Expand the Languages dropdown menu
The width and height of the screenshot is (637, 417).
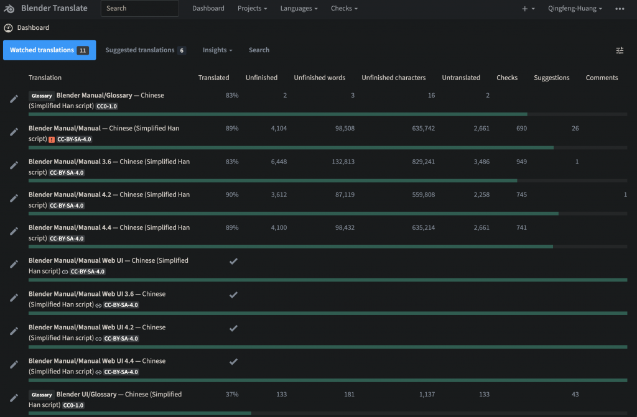click(x=299, y=9)
